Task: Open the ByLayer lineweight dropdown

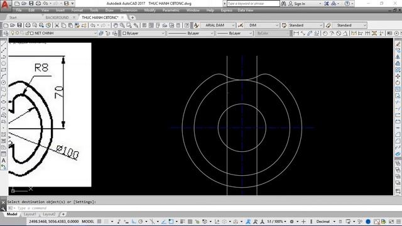Action: click(251, 33)
